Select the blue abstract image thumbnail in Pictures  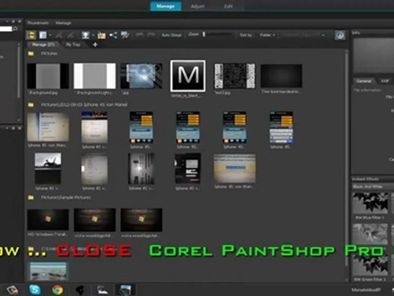pos(142,76)
